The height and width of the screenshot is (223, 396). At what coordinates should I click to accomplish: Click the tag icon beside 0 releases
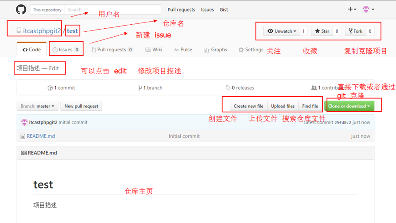tap(228, 87)
